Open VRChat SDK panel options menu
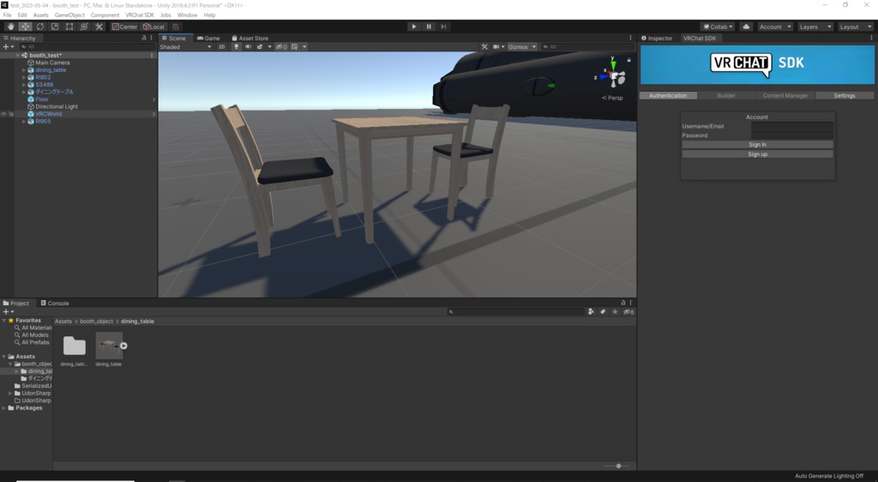The image size is (878, 482). [x=871, y=38]
